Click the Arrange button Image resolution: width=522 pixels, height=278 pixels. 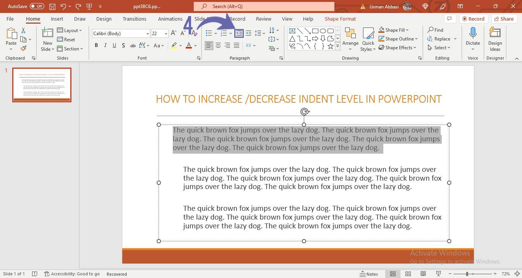pyautogui.click(x=350, y=39)
